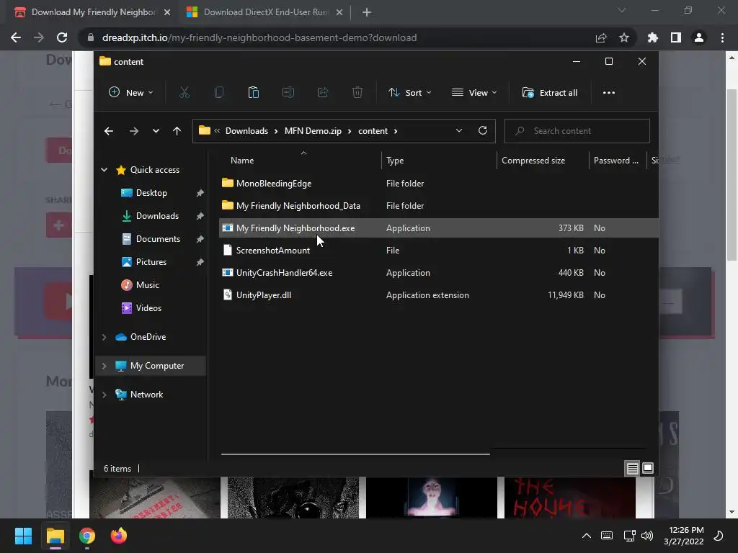Click the Delete trash icon
This screenshot has width=738, height=553.
[357, 93]
